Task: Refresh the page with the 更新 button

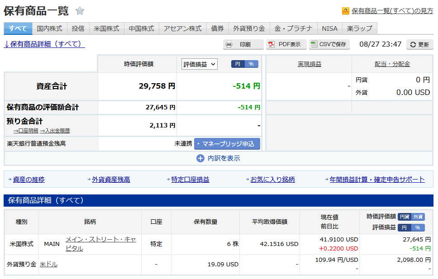Action: [x=419, y=44]
